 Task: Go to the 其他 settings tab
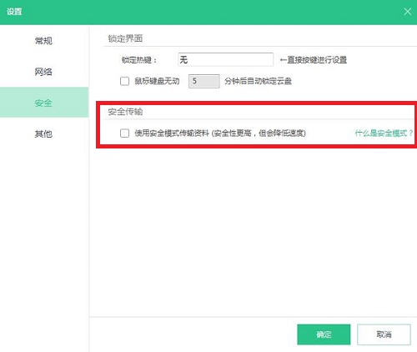[x=43, y=134]
